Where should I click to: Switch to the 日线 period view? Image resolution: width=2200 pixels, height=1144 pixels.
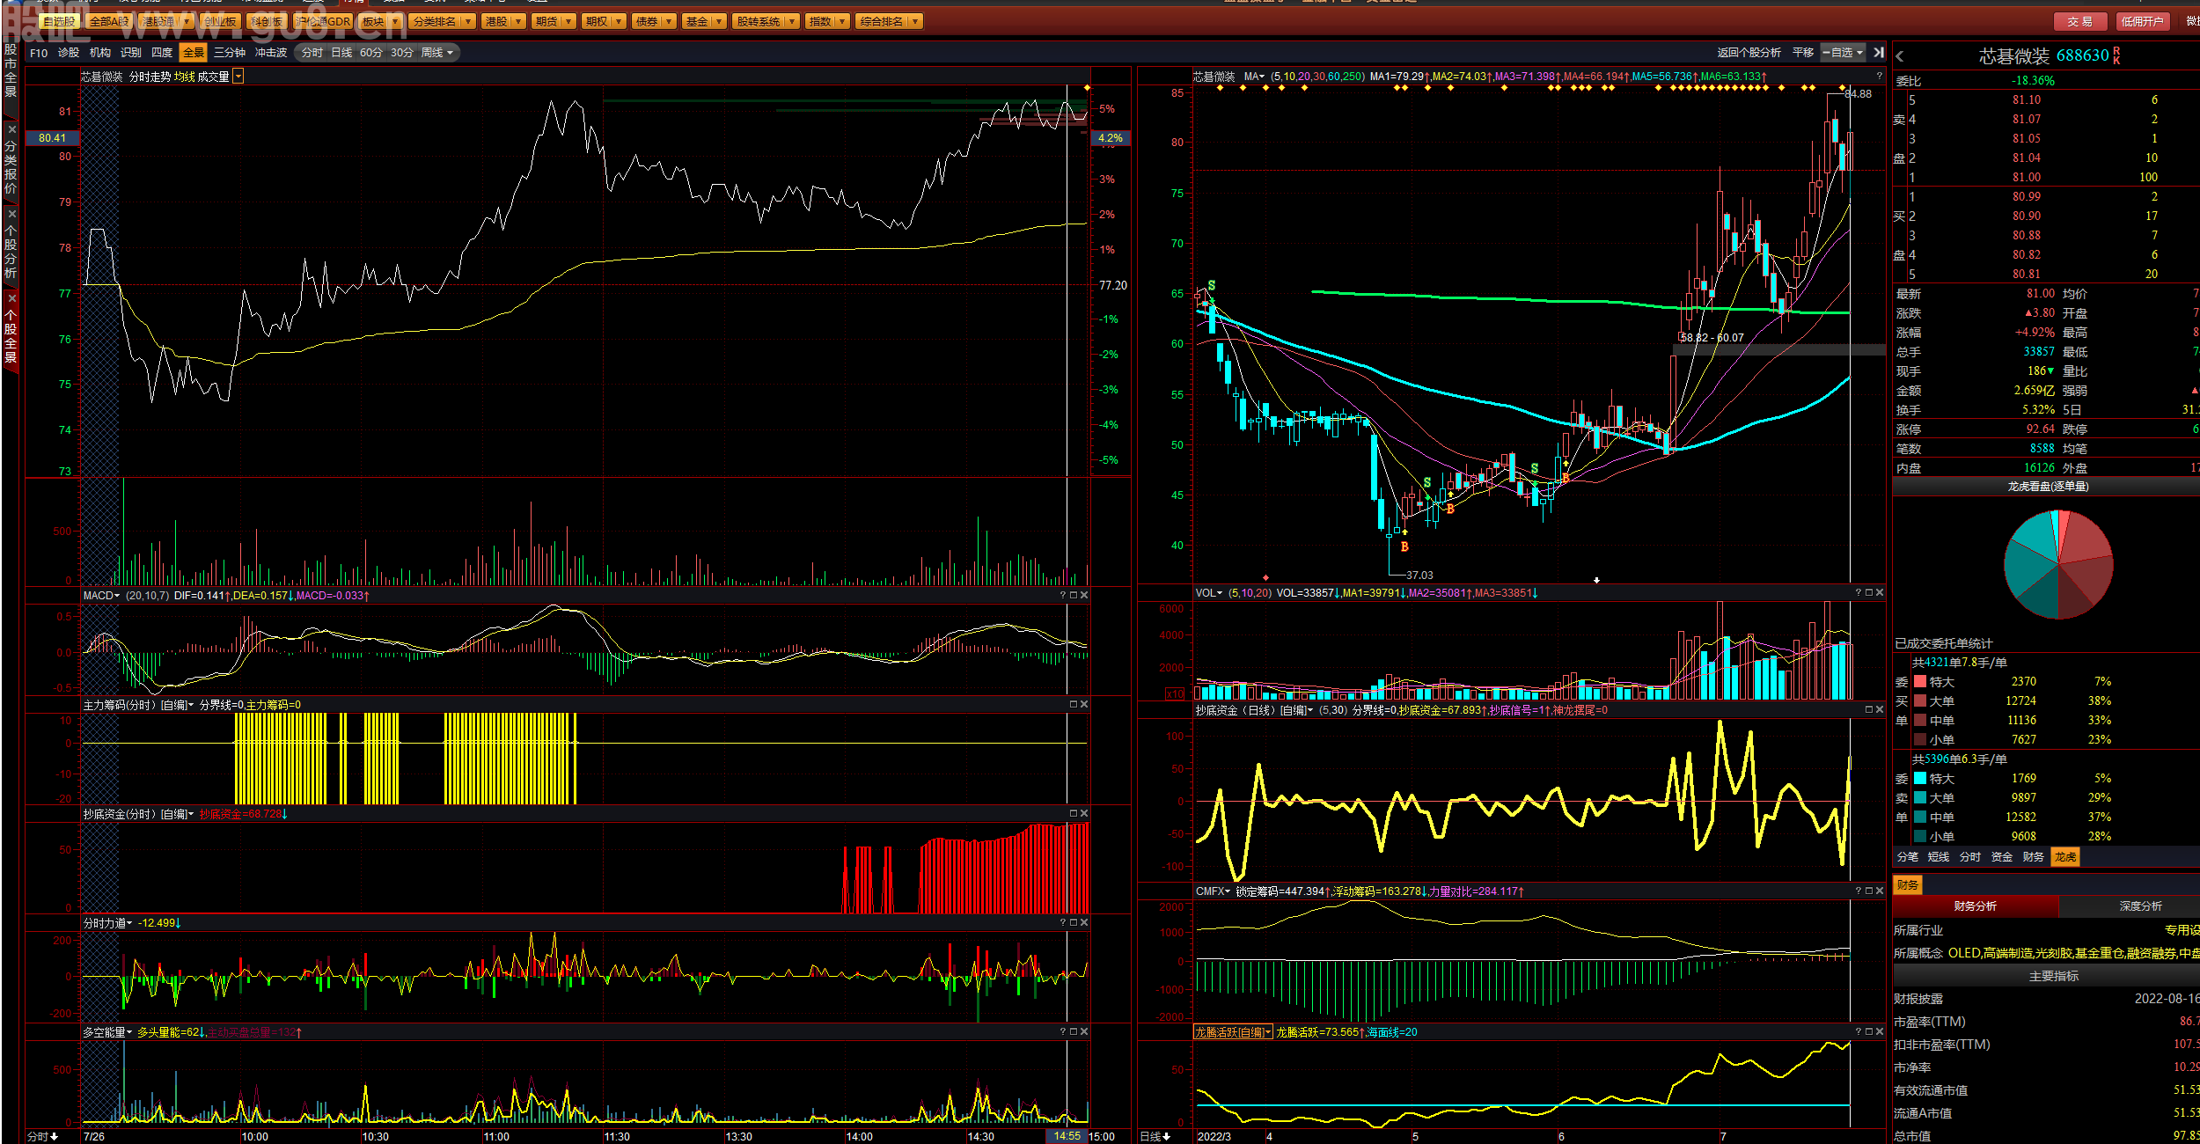341,53
